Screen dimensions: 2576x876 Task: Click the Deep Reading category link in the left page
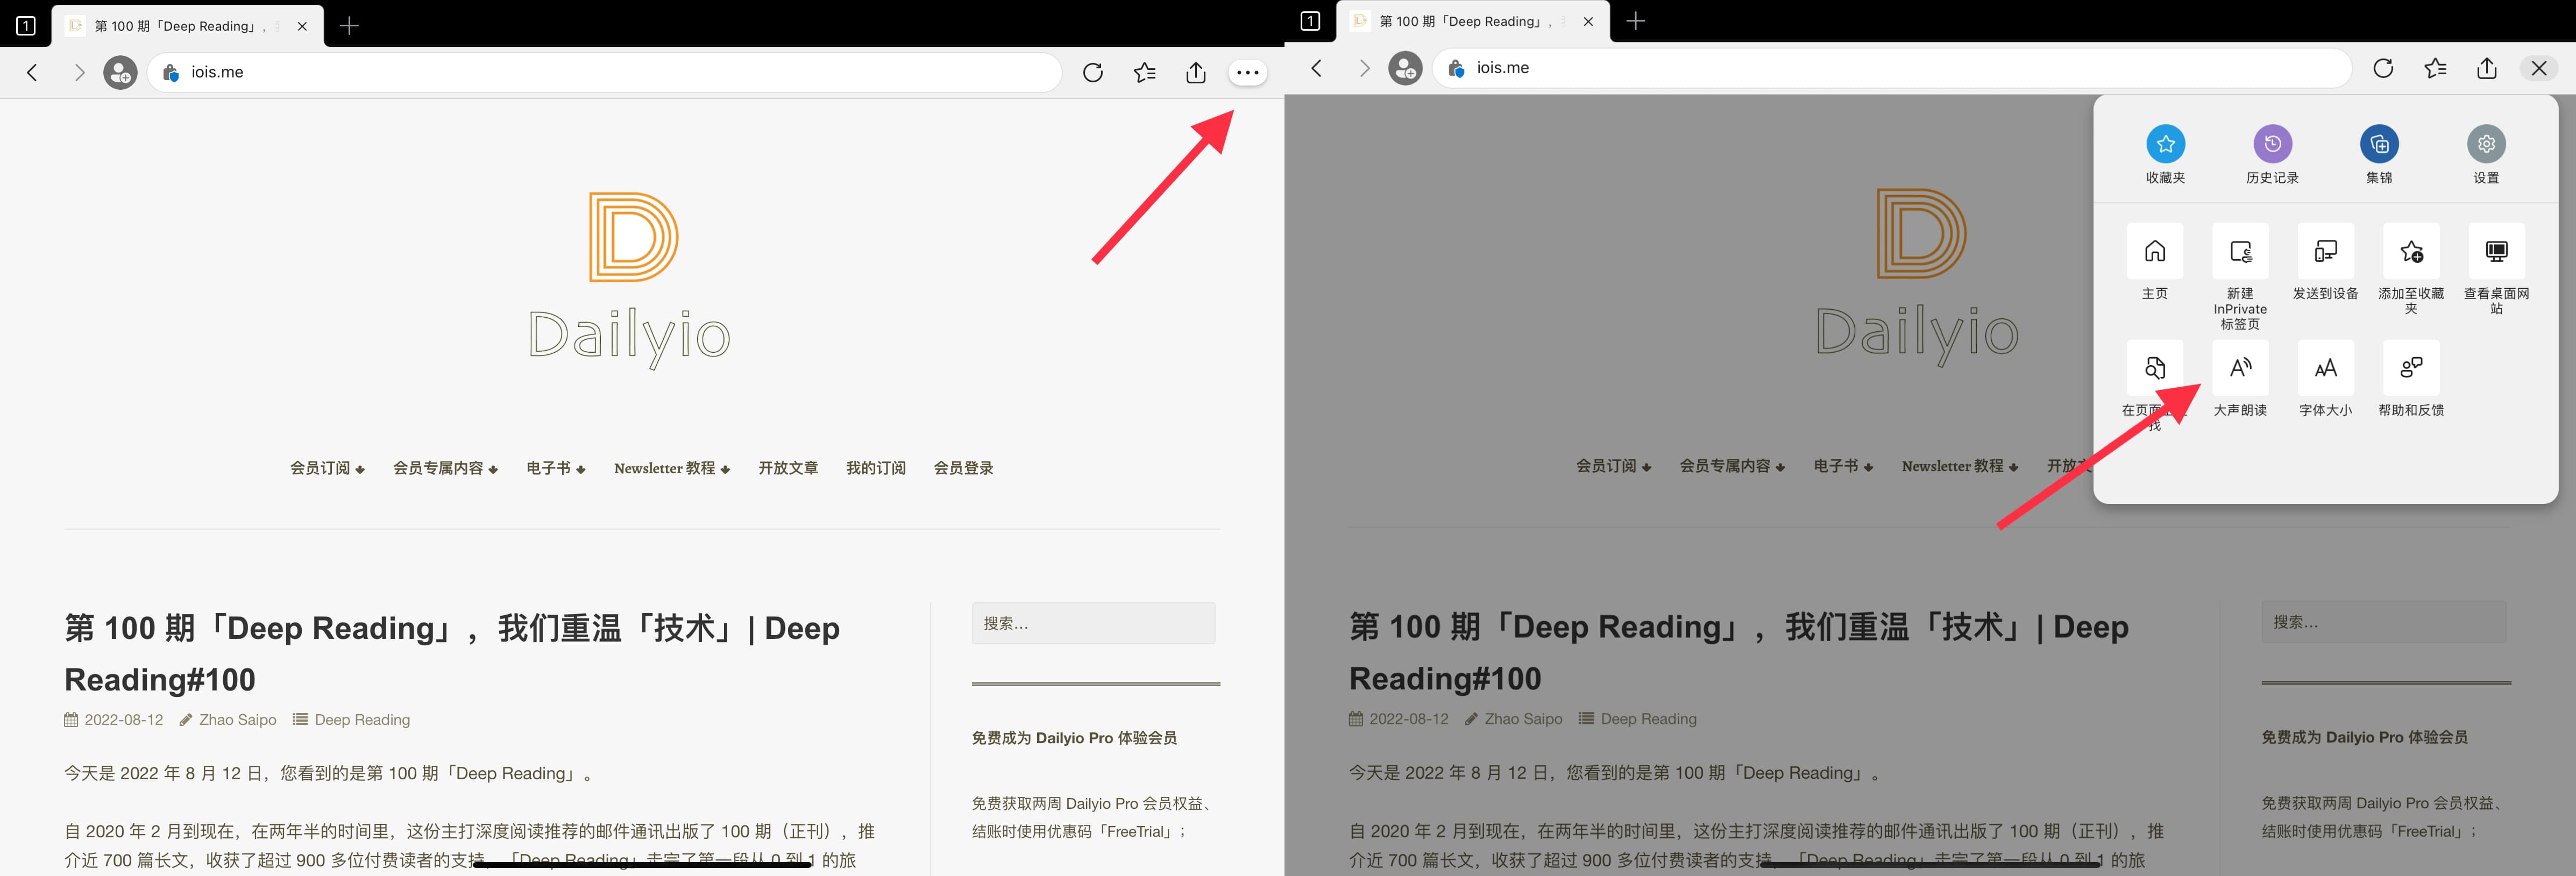(x=362, y=720)
